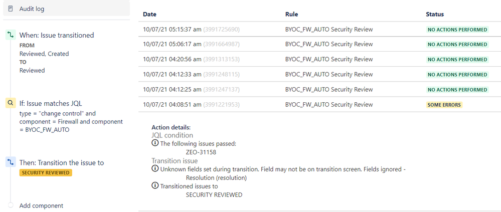Open the Audit log menu item

[x=35, y=9]
